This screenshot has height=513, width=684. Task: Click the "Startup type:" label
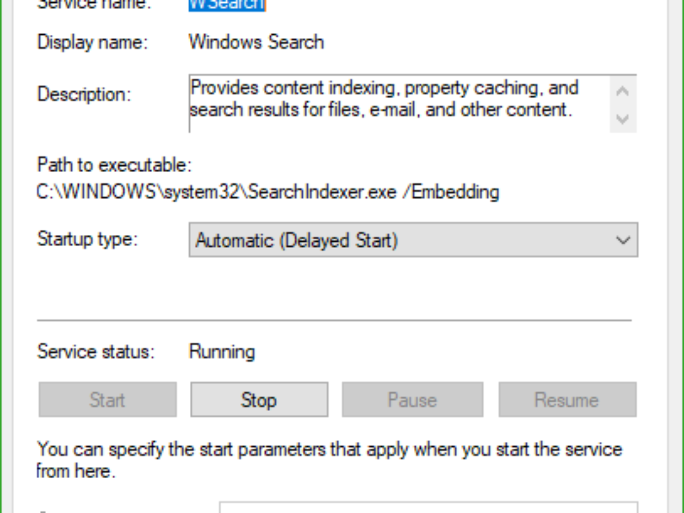[x=87, y=239]
